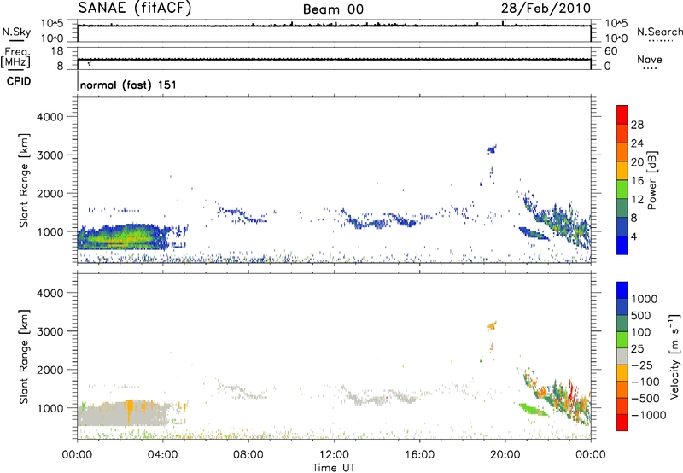Viewport: 683px width, 473px height.
Task: Select the light green Power colorbar segment
Action: click(622, 189)
